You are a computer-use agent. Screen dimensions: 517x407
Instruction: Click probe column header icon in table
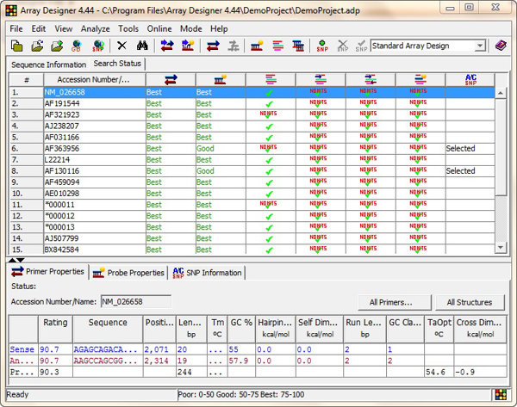pos(221,79)
